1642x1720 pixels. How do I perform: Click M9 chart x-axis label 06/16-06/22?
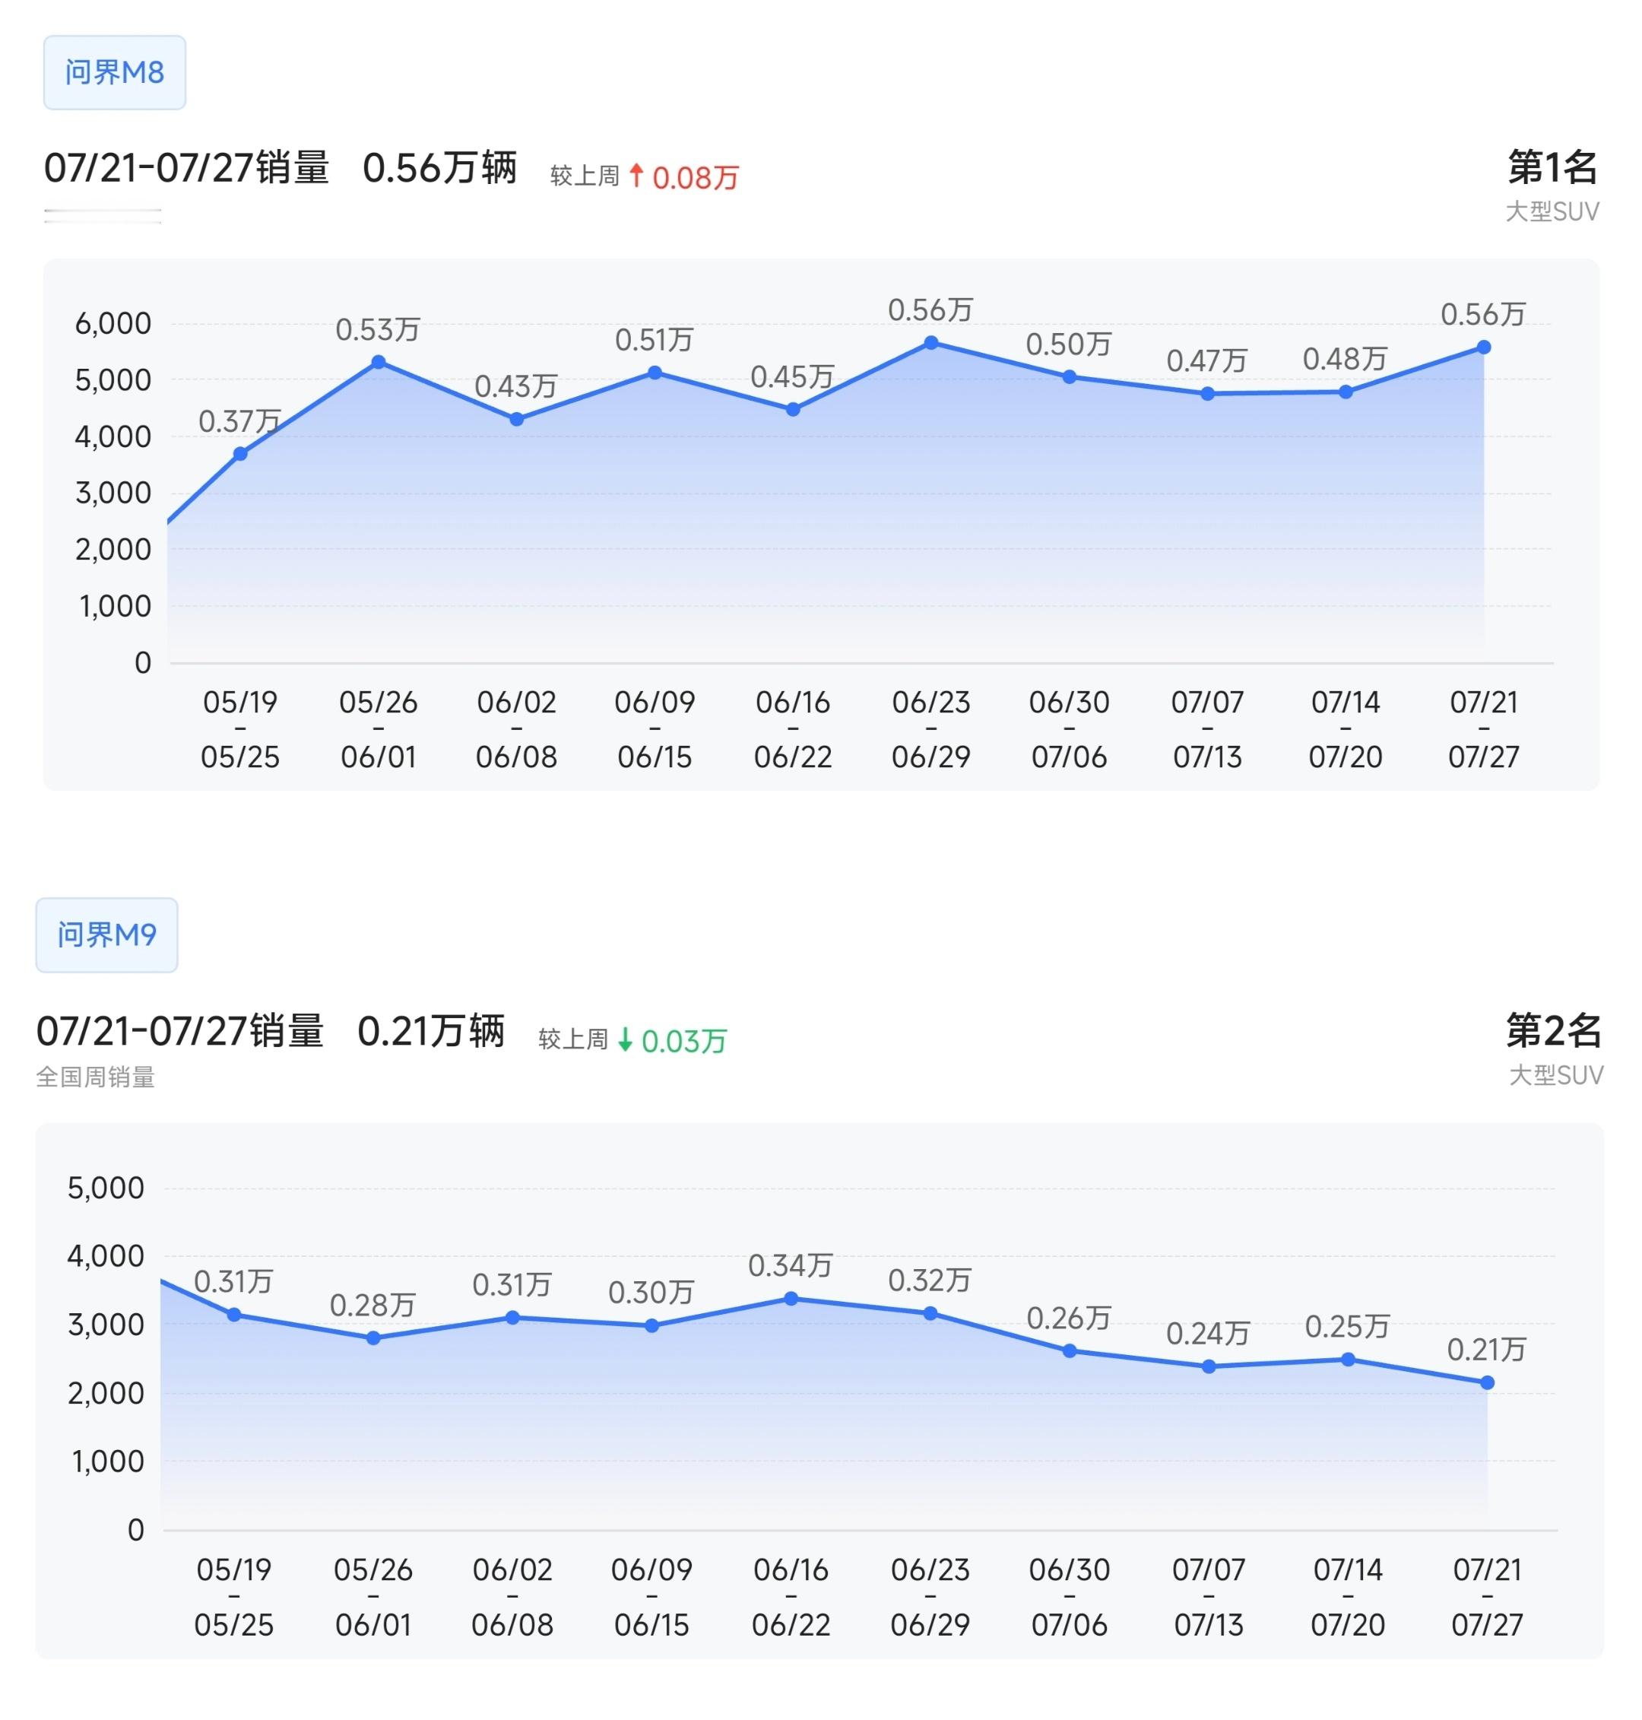(791, 1598)
